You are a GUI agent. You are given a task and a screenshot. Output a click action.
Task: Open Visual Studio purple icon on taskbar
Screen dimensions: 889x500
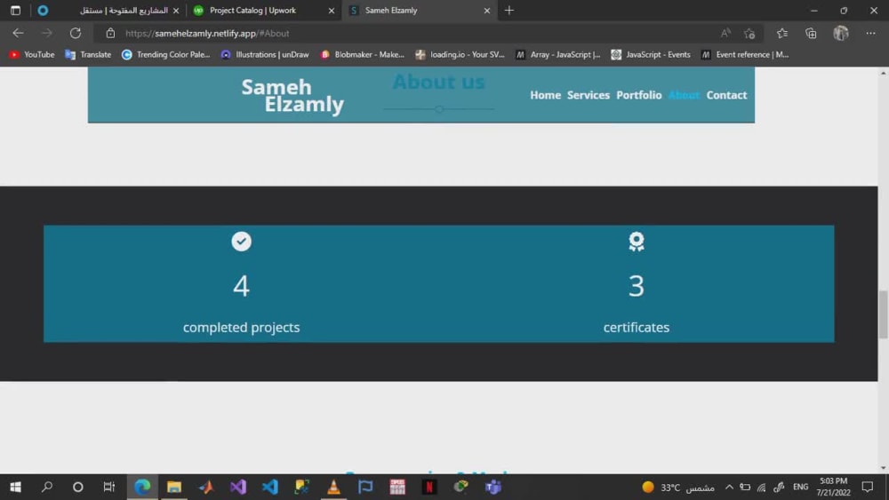[x=238, y=487]
